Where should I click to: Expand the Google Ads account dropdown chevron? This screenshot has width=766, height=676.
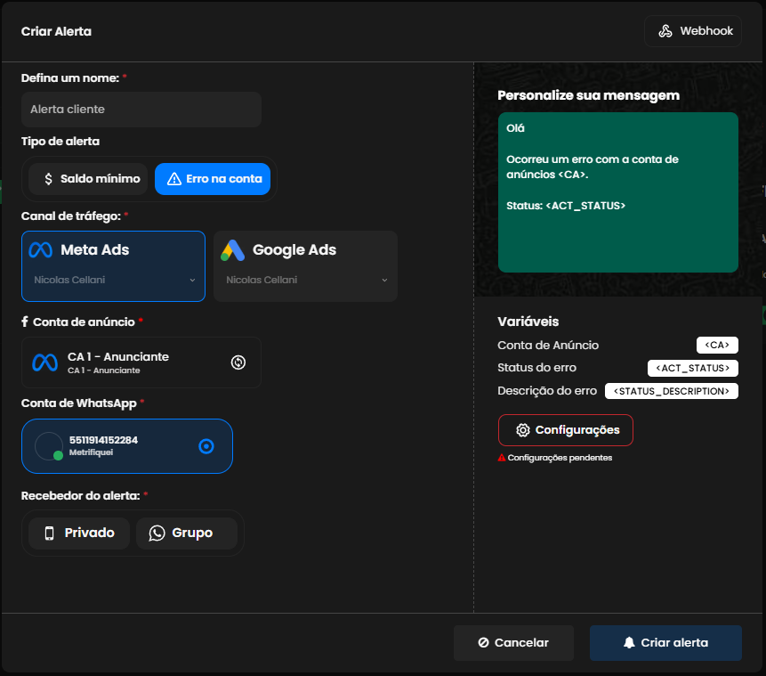pos(384,281)
